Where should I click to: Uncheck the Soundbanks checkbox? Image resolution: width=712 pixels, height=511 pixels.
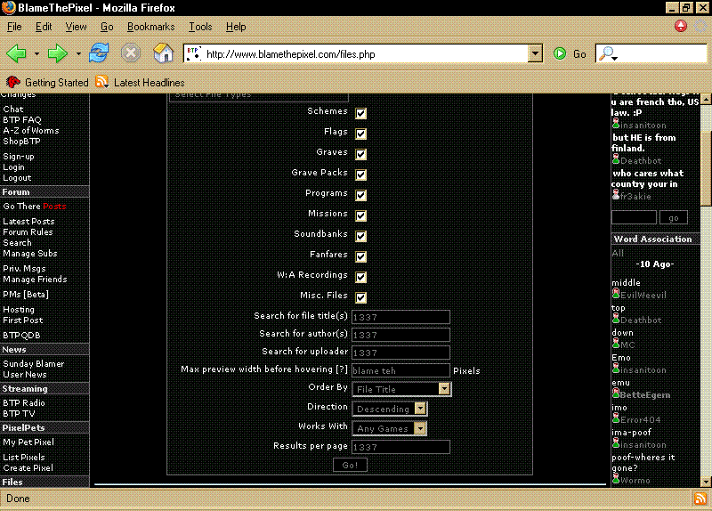point(361,236)
